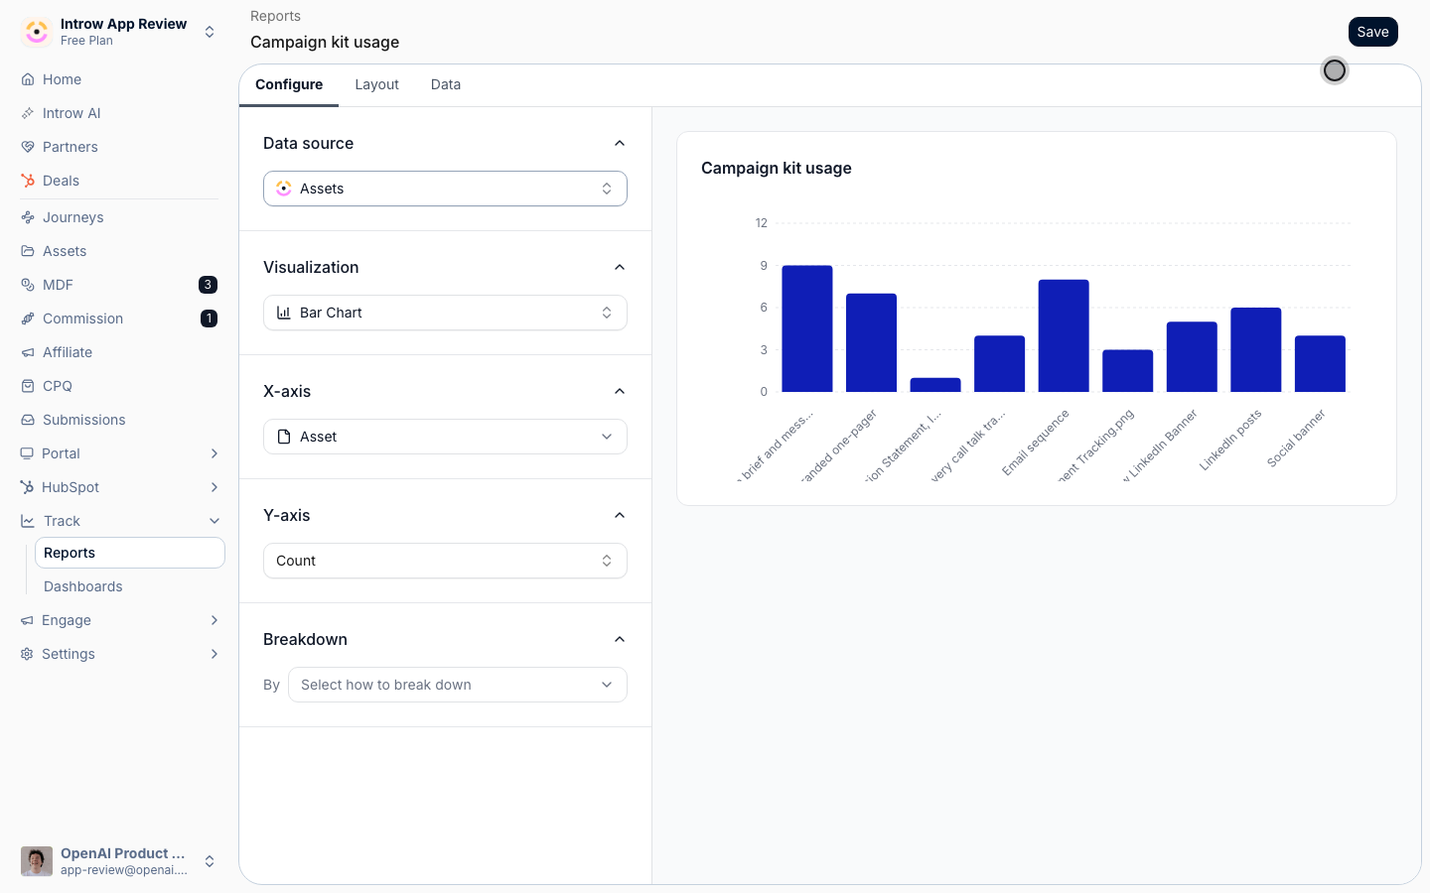Click the Reports breadcrumb link
The image size is (1430, 893).
click(275, 16)
